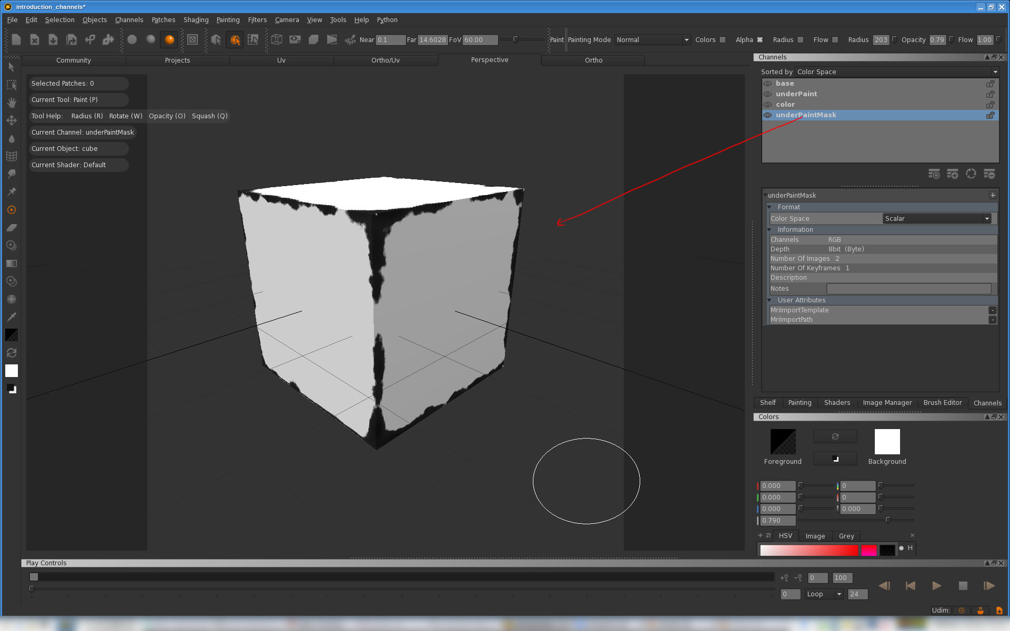1010x631 pixels.
Task: Click the Notes input field
Action: coord(908,289)
